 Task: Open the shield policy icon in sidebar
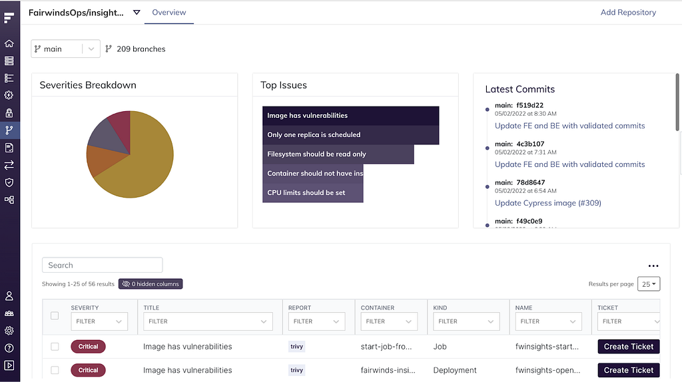tap(9, 182)
